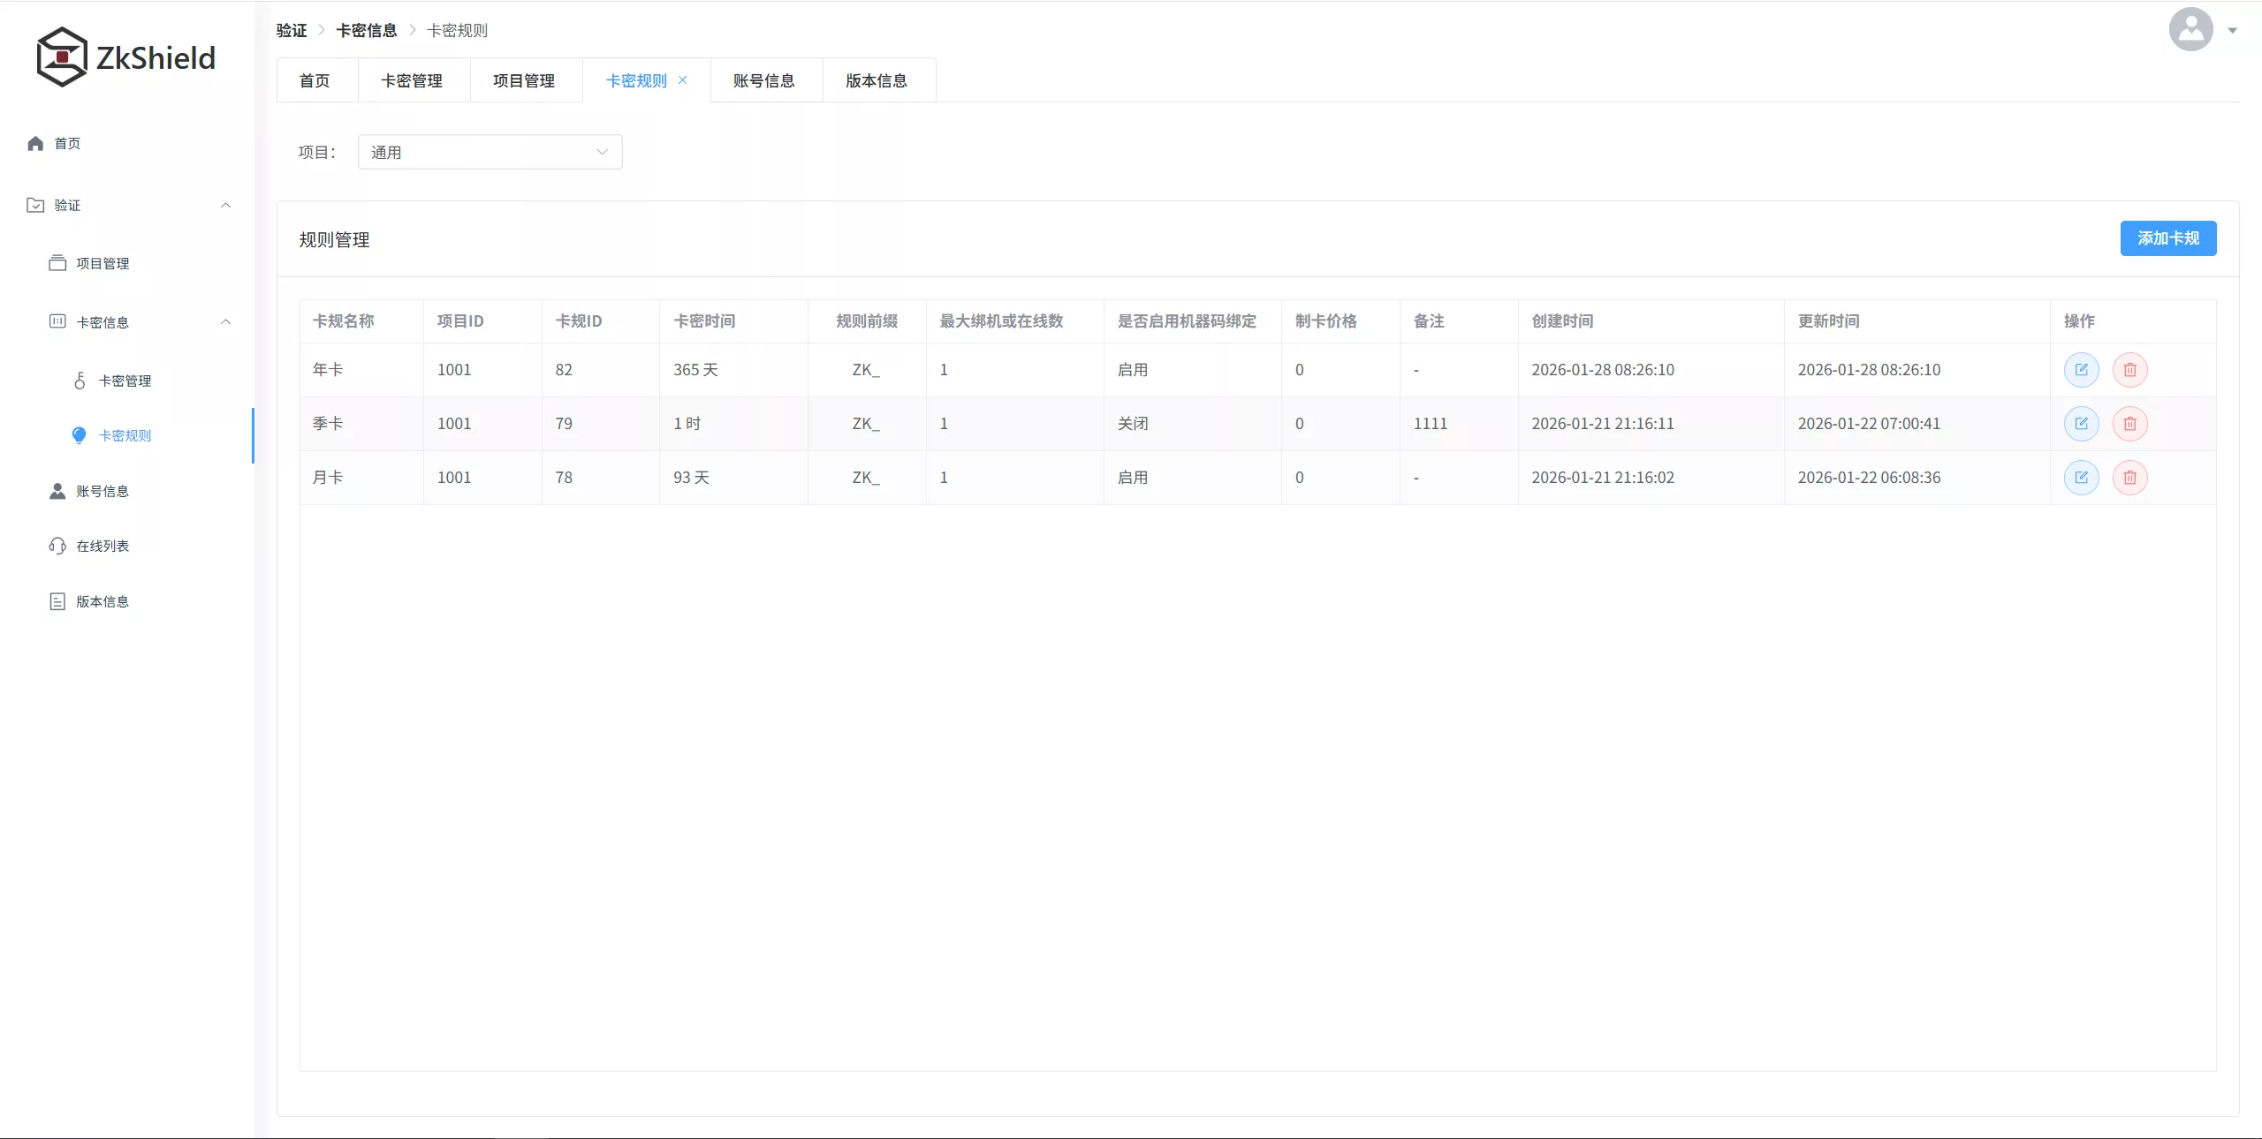2262x1139 pixels.
Task: Click the ZkShield logo
Action: pos(125,57)
